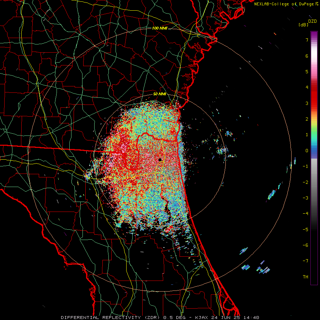The width and height of the screenshot is (320, 320).
Task: Click the 0 dB value on color scale
Action: pos(307,151)
